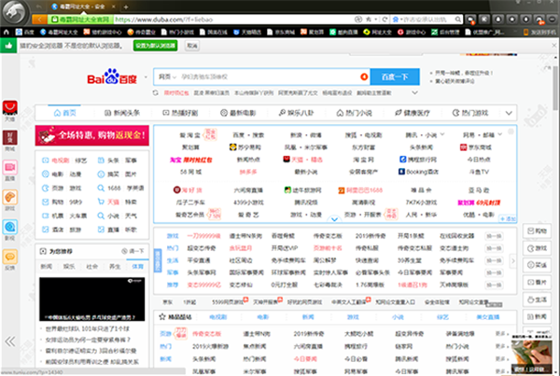Open the 直播 icon in left sidebar
Image resolution: width=560 pixels, height=376 pixels.
point(9,169)
